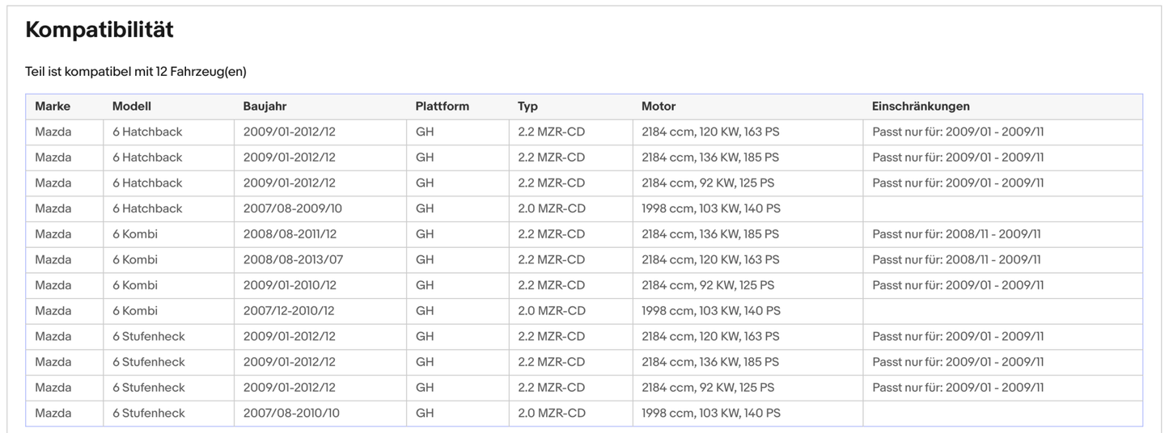Select '2.0 MZR-CD' in the last table row
1169x433 pixels.
551,414
